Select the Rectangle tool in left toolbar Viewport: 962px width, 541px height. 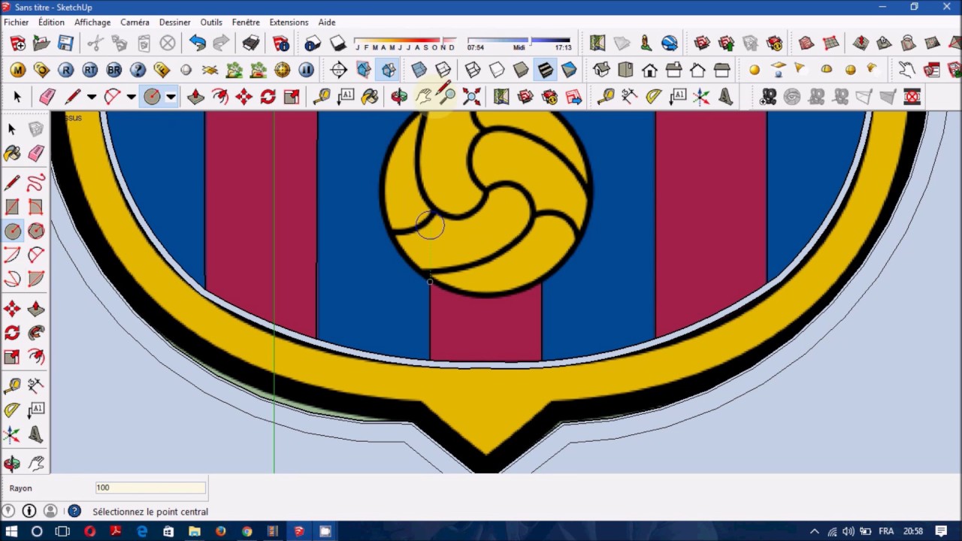pyautogui.click(x=12, y=207)
